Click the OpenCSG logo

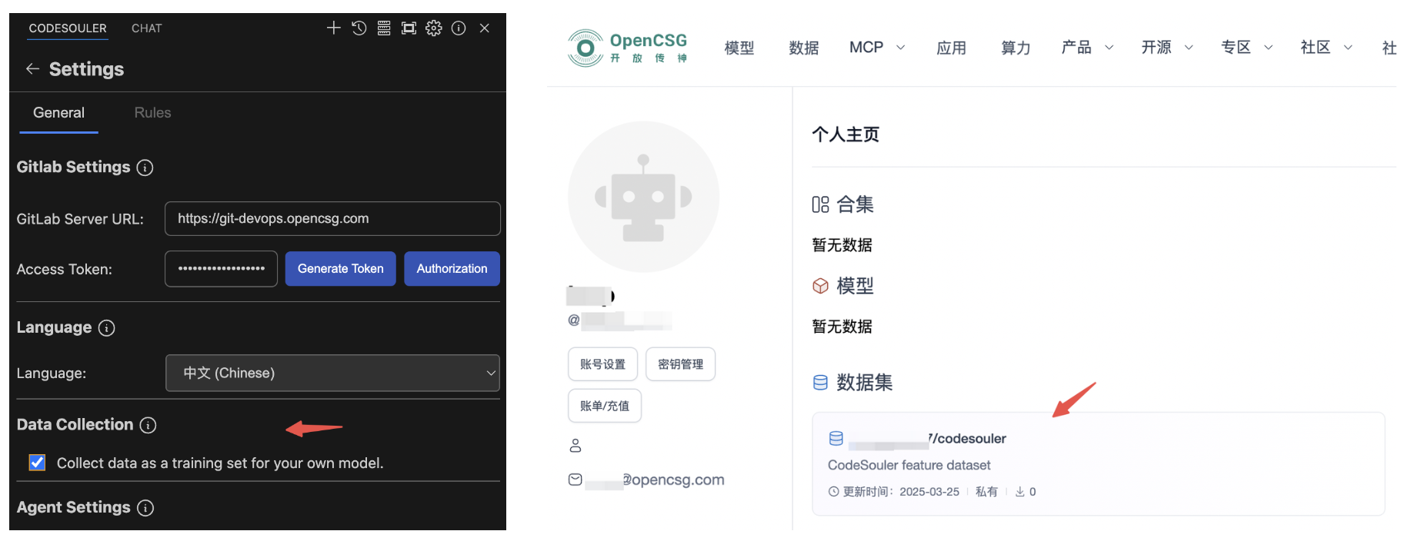627,48
